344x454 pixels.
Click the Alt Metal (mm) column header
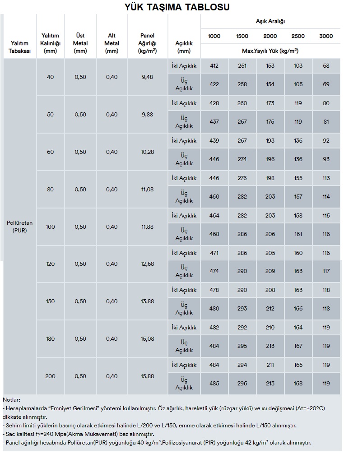point(112,43)
